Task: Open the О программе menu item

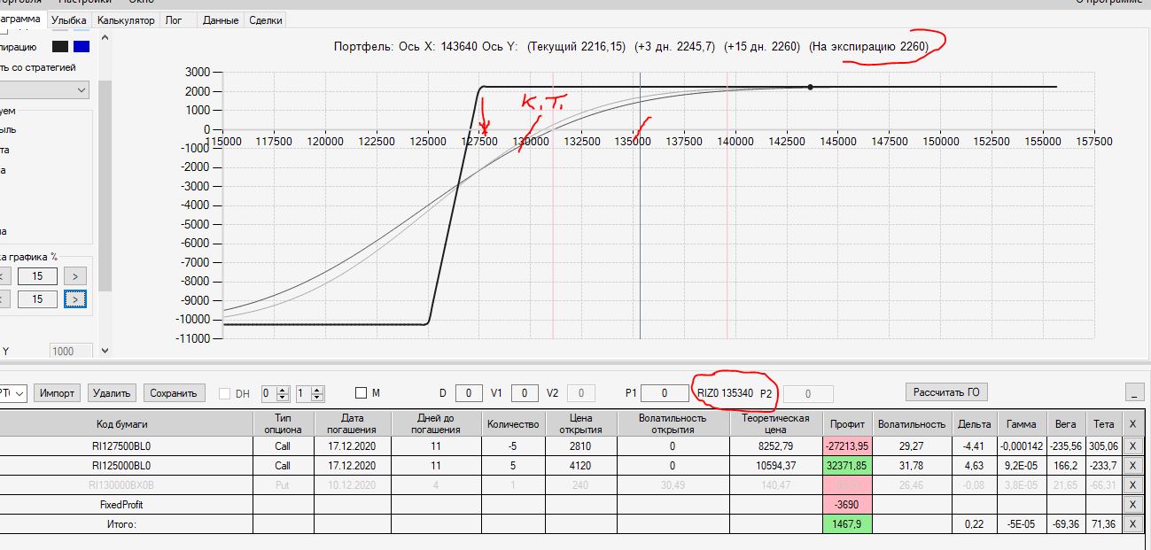Action: tap(1108, 3)
